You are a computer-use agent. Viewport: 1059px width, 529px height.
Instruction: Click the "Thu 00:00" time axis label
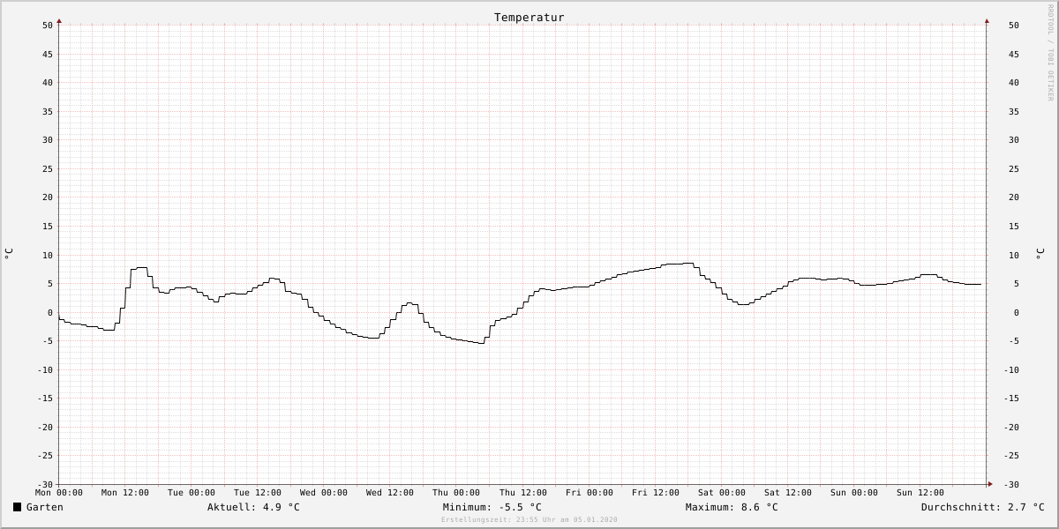(x=456, y=493)
